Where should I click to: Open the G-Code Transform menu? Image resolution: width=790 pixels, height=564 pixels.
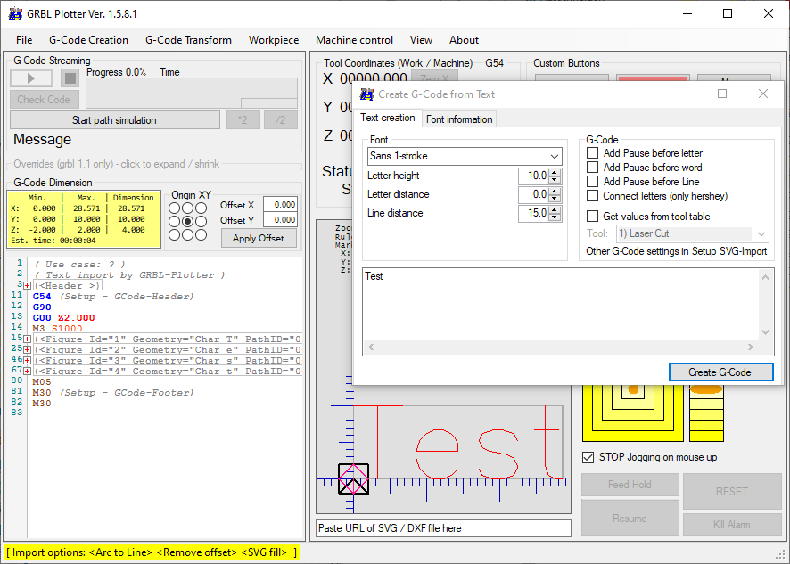[x=188, y=40]
